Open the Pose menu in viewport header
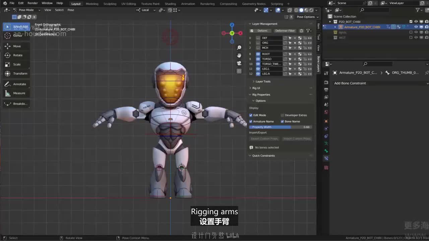Screen dimensions: 429x241 pos(71,10)
